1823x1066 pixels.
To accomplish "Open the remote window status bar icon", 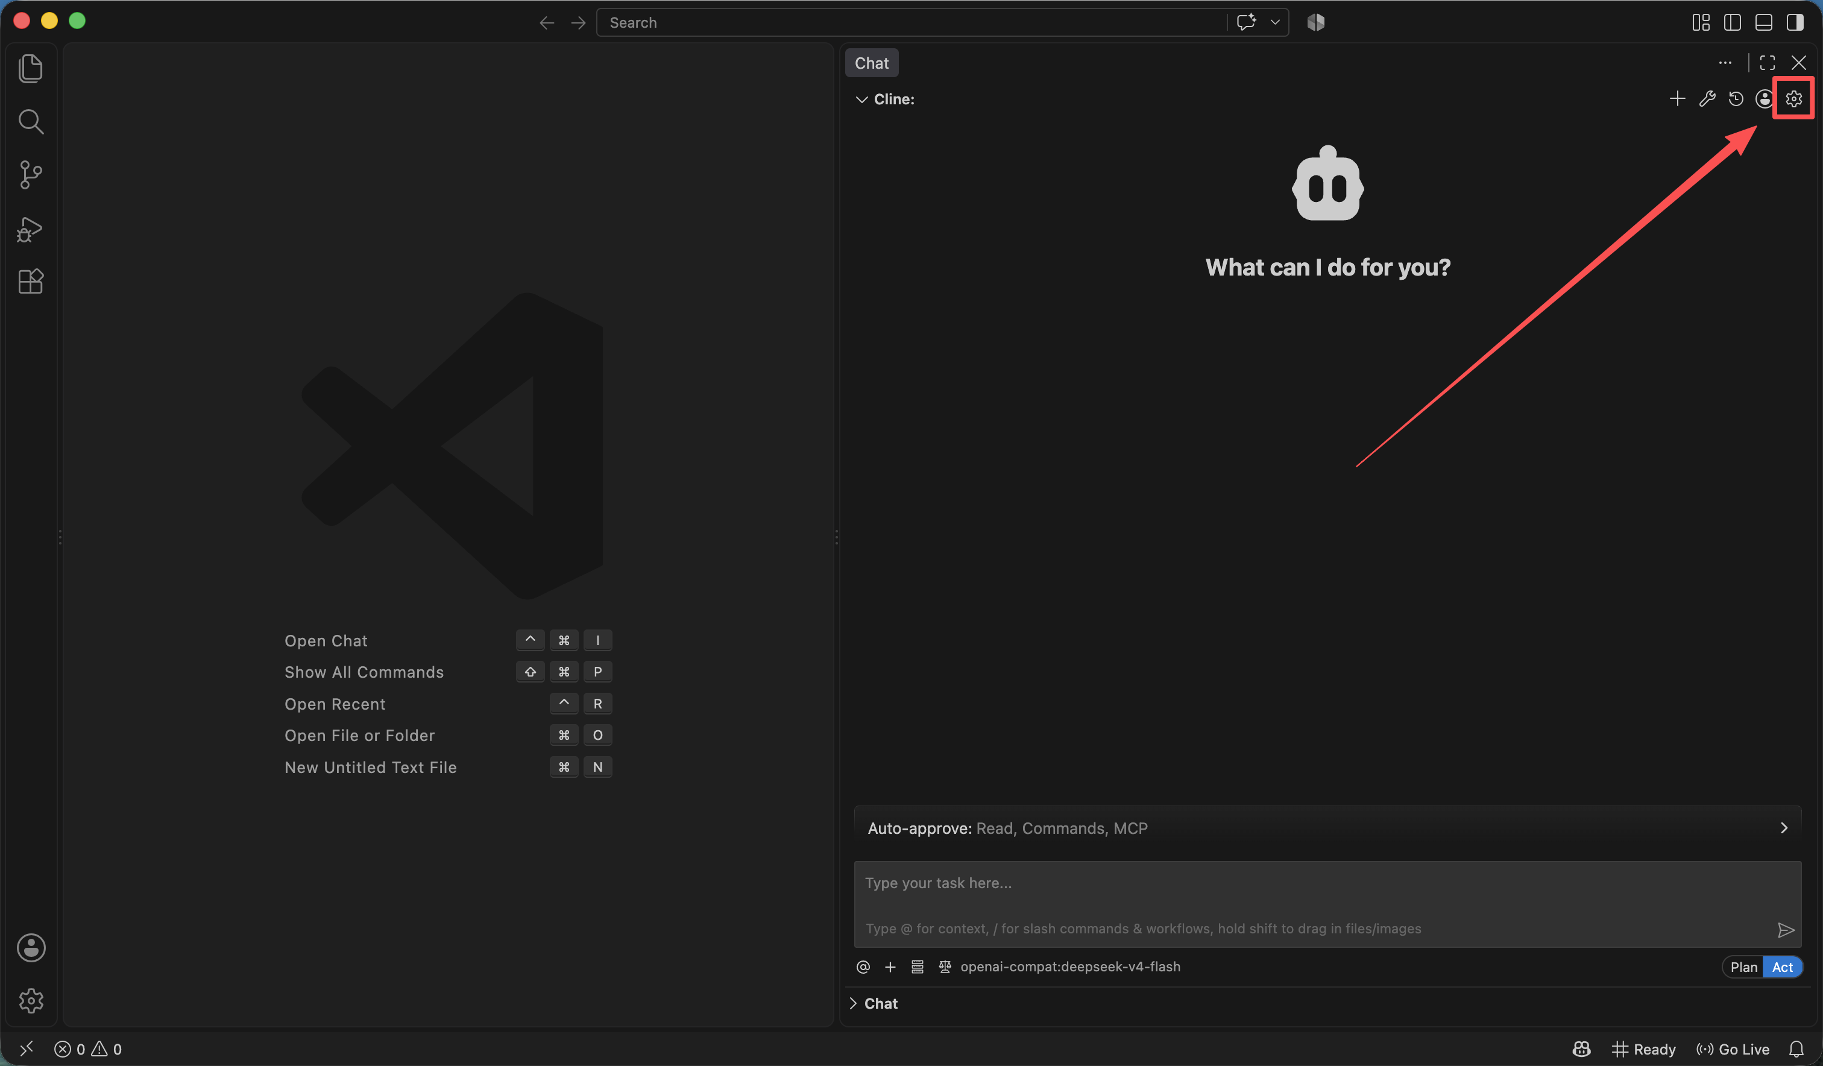I will [27, 1049].
